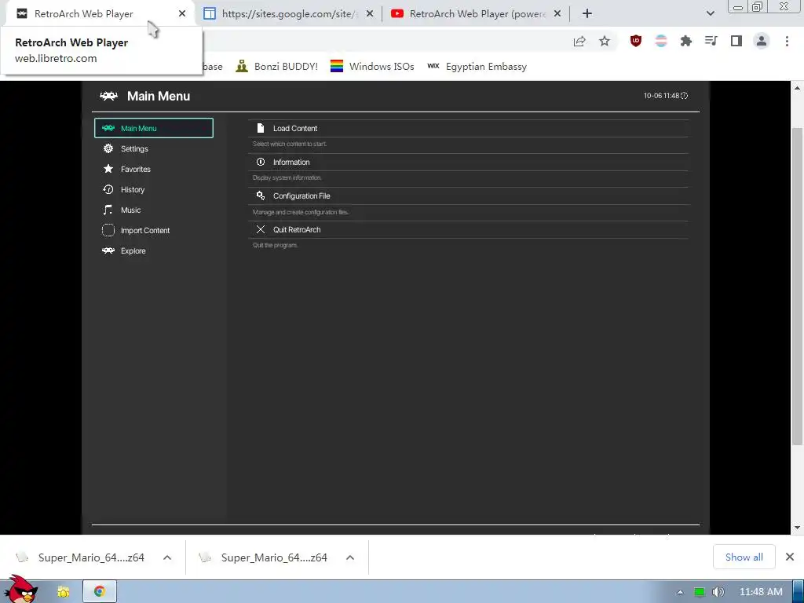Click 'Quit the program.' description
804x603 pixels.
click(276, 246)
